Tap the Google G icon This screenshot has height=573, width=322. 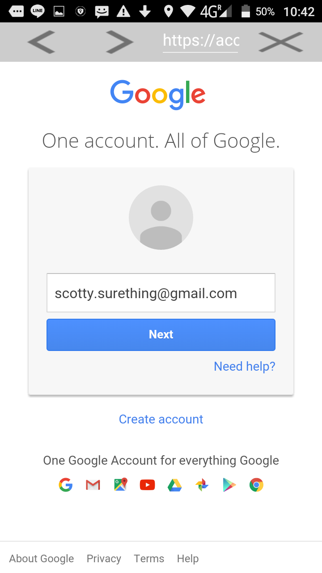pos(66,485)
